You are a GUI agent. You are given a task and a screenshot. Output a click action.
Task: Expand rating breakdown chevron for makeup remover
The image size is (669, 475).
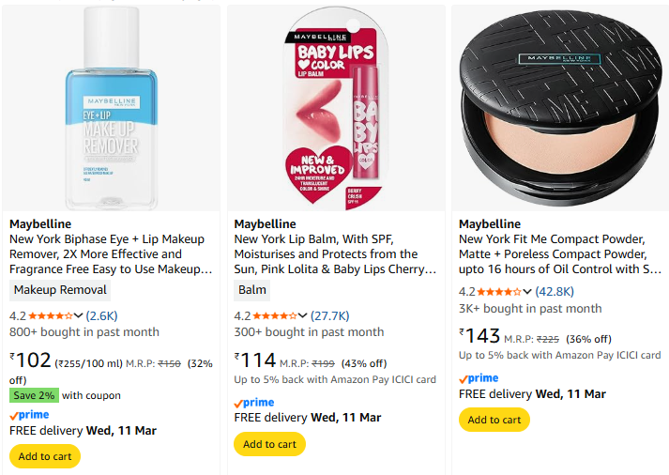click(x=79, y=316)
